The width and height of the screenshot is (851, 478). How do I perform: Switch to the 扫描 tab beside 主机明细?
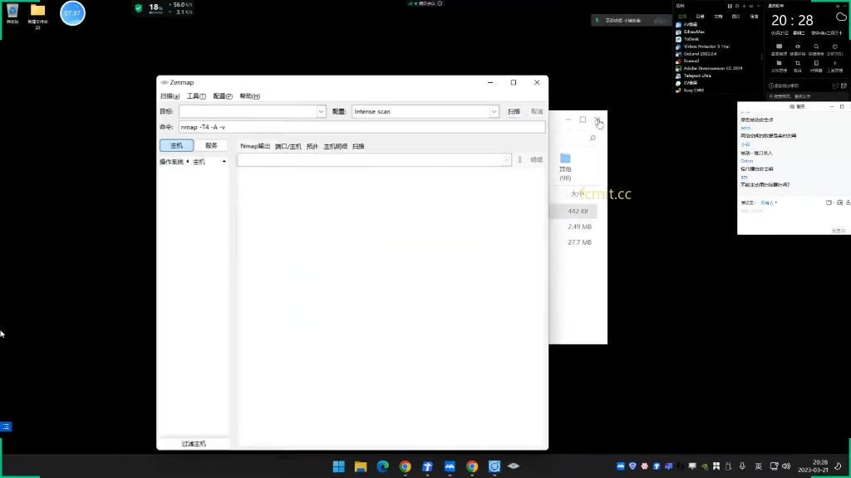coord(358,146)
